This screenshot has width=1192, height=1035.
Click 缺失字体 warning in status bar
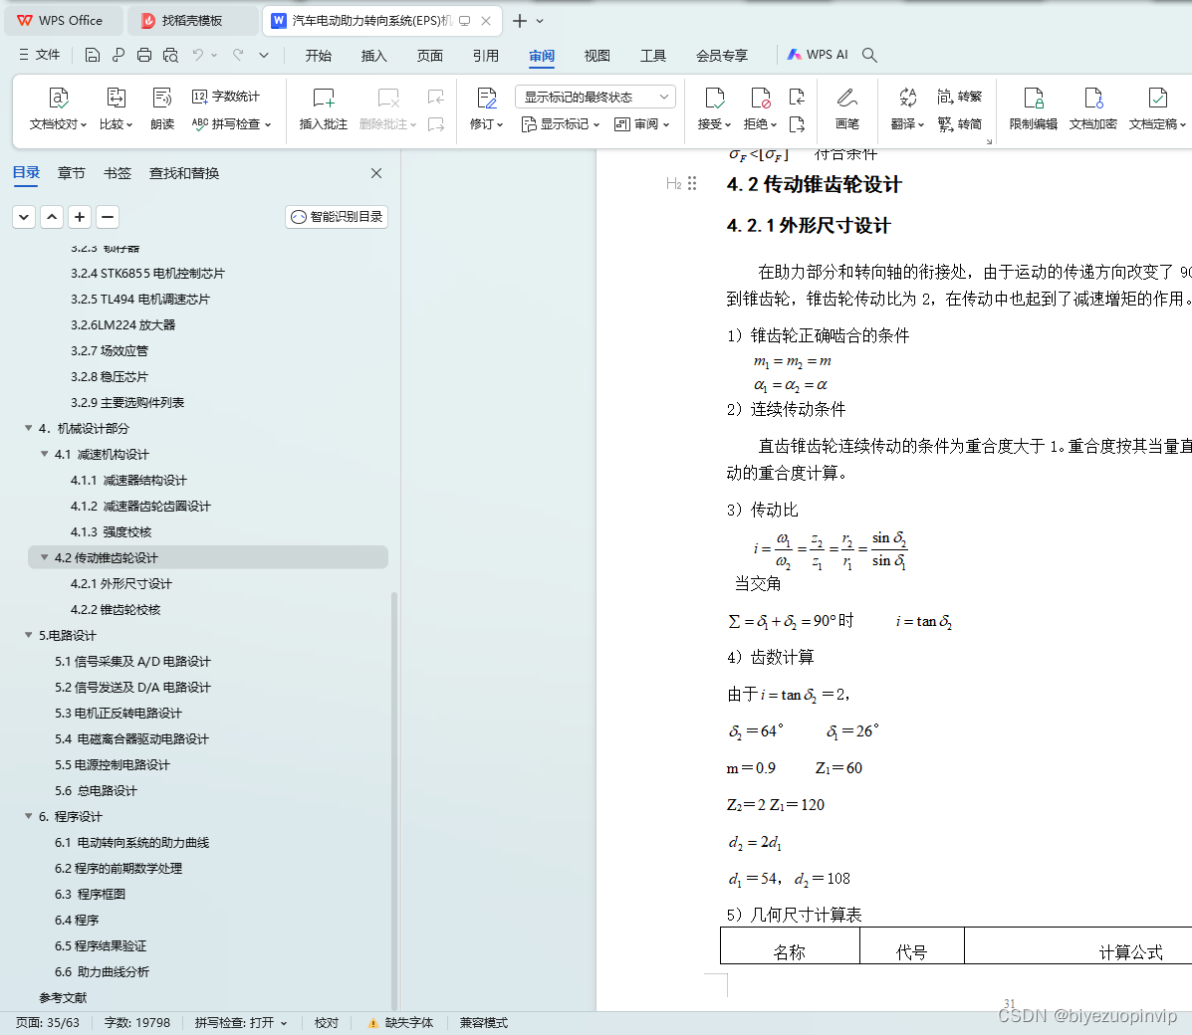pos(400,1023)
